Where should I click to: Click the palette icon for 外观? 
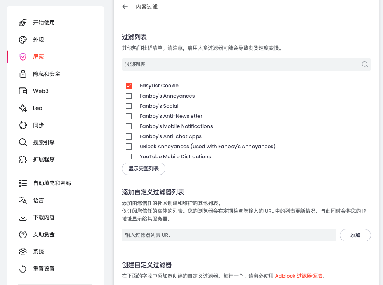pyautogui.click(x=23, y=40)
